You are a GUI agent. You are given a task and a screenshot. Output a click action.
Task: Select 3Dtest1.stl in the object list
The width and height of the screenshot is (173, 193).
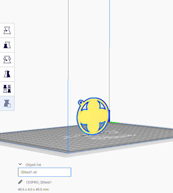(x=45, y=172)
